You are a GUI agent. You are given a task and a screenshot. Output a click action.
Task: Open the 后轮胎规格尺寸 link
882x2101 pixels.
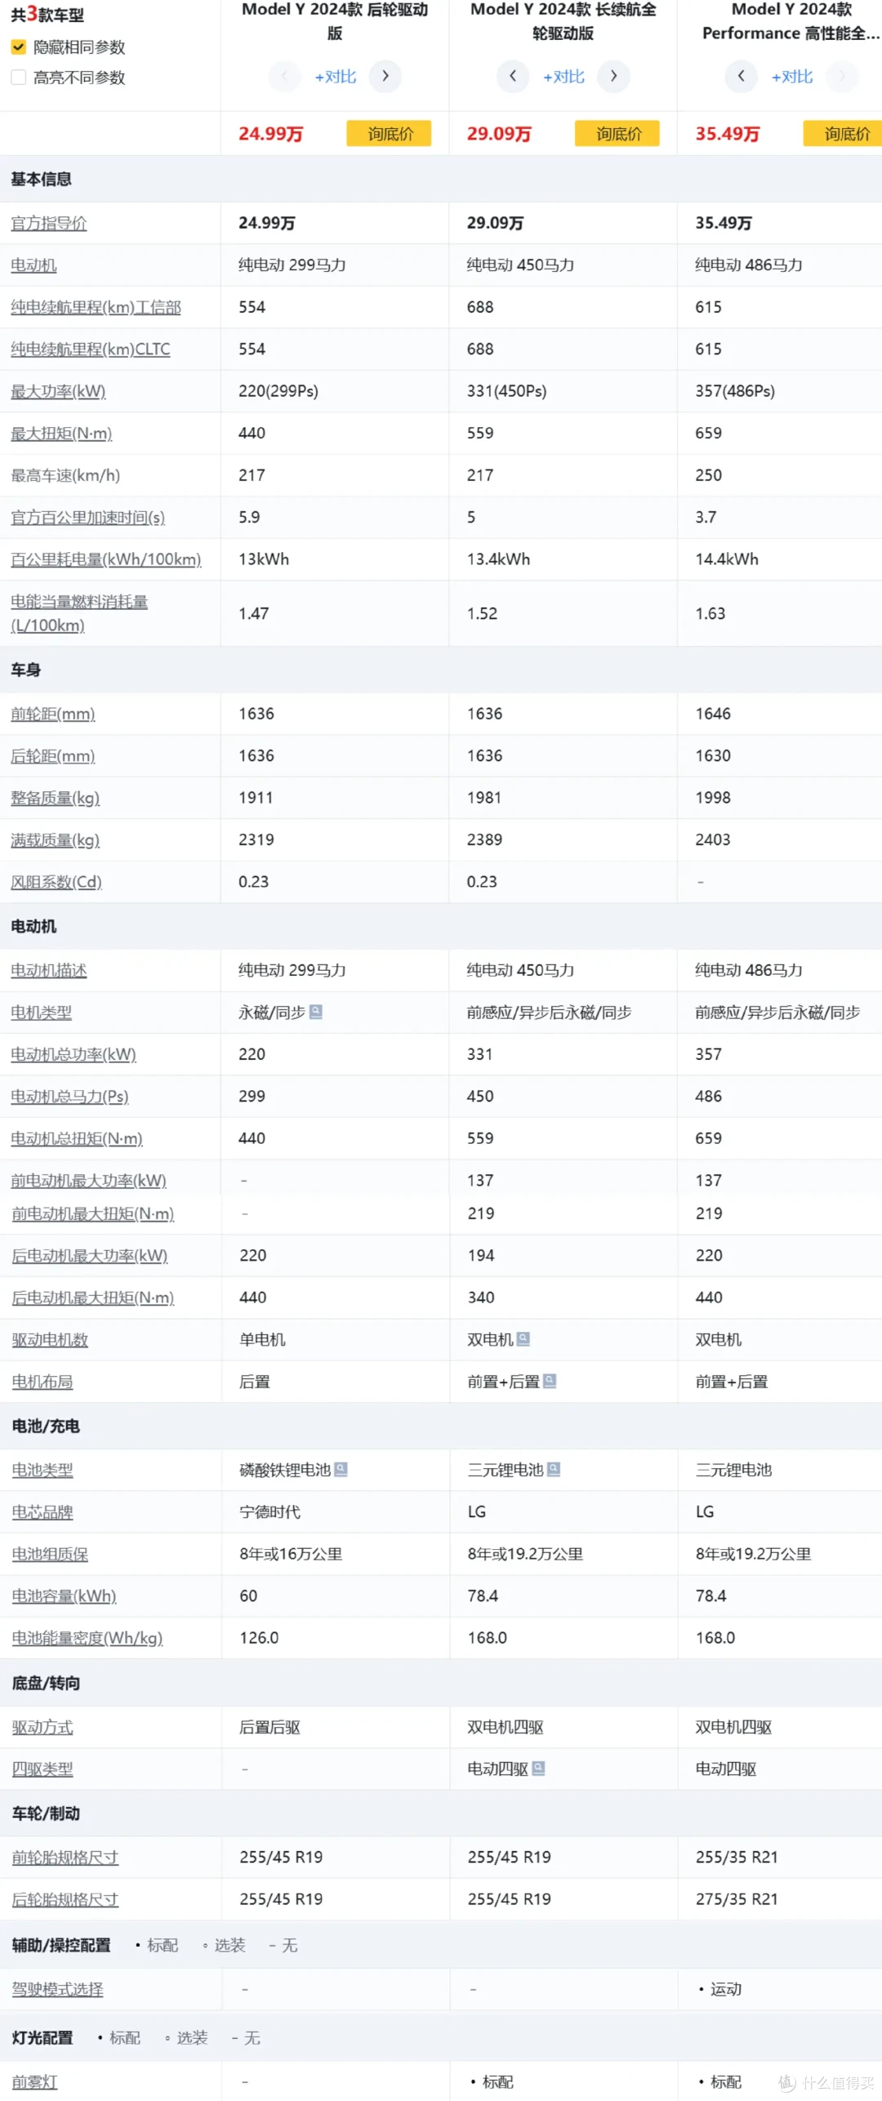click(65, 1900)
